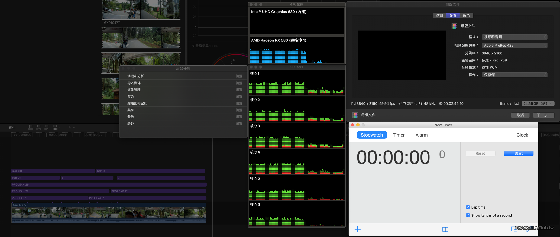Click the overwrite clip icon in timeline toolbar
560x237 pixels.
click(x=55, y=127)
